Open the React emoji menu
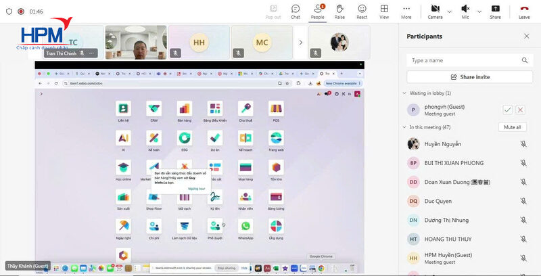Viewport: 541px width, 276px height. click(362, 11)
